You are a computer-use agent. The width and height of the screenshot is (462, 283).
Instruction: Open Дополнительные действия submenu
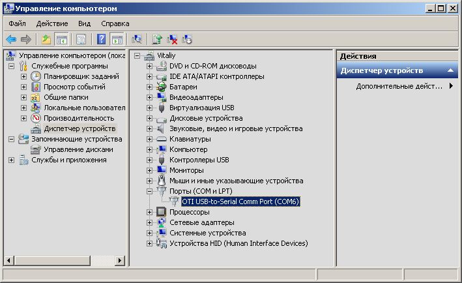click(399, 86)
